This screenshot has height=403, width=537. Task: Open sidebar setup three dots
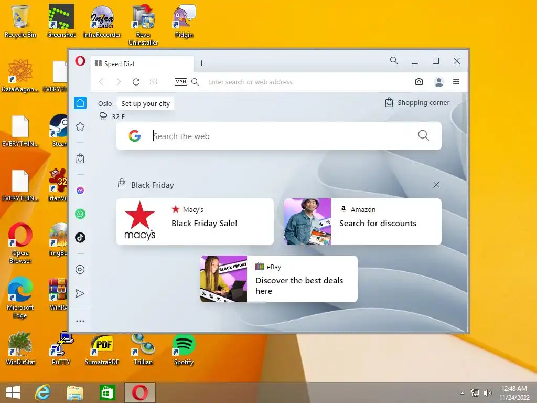(x=80, y=321)
